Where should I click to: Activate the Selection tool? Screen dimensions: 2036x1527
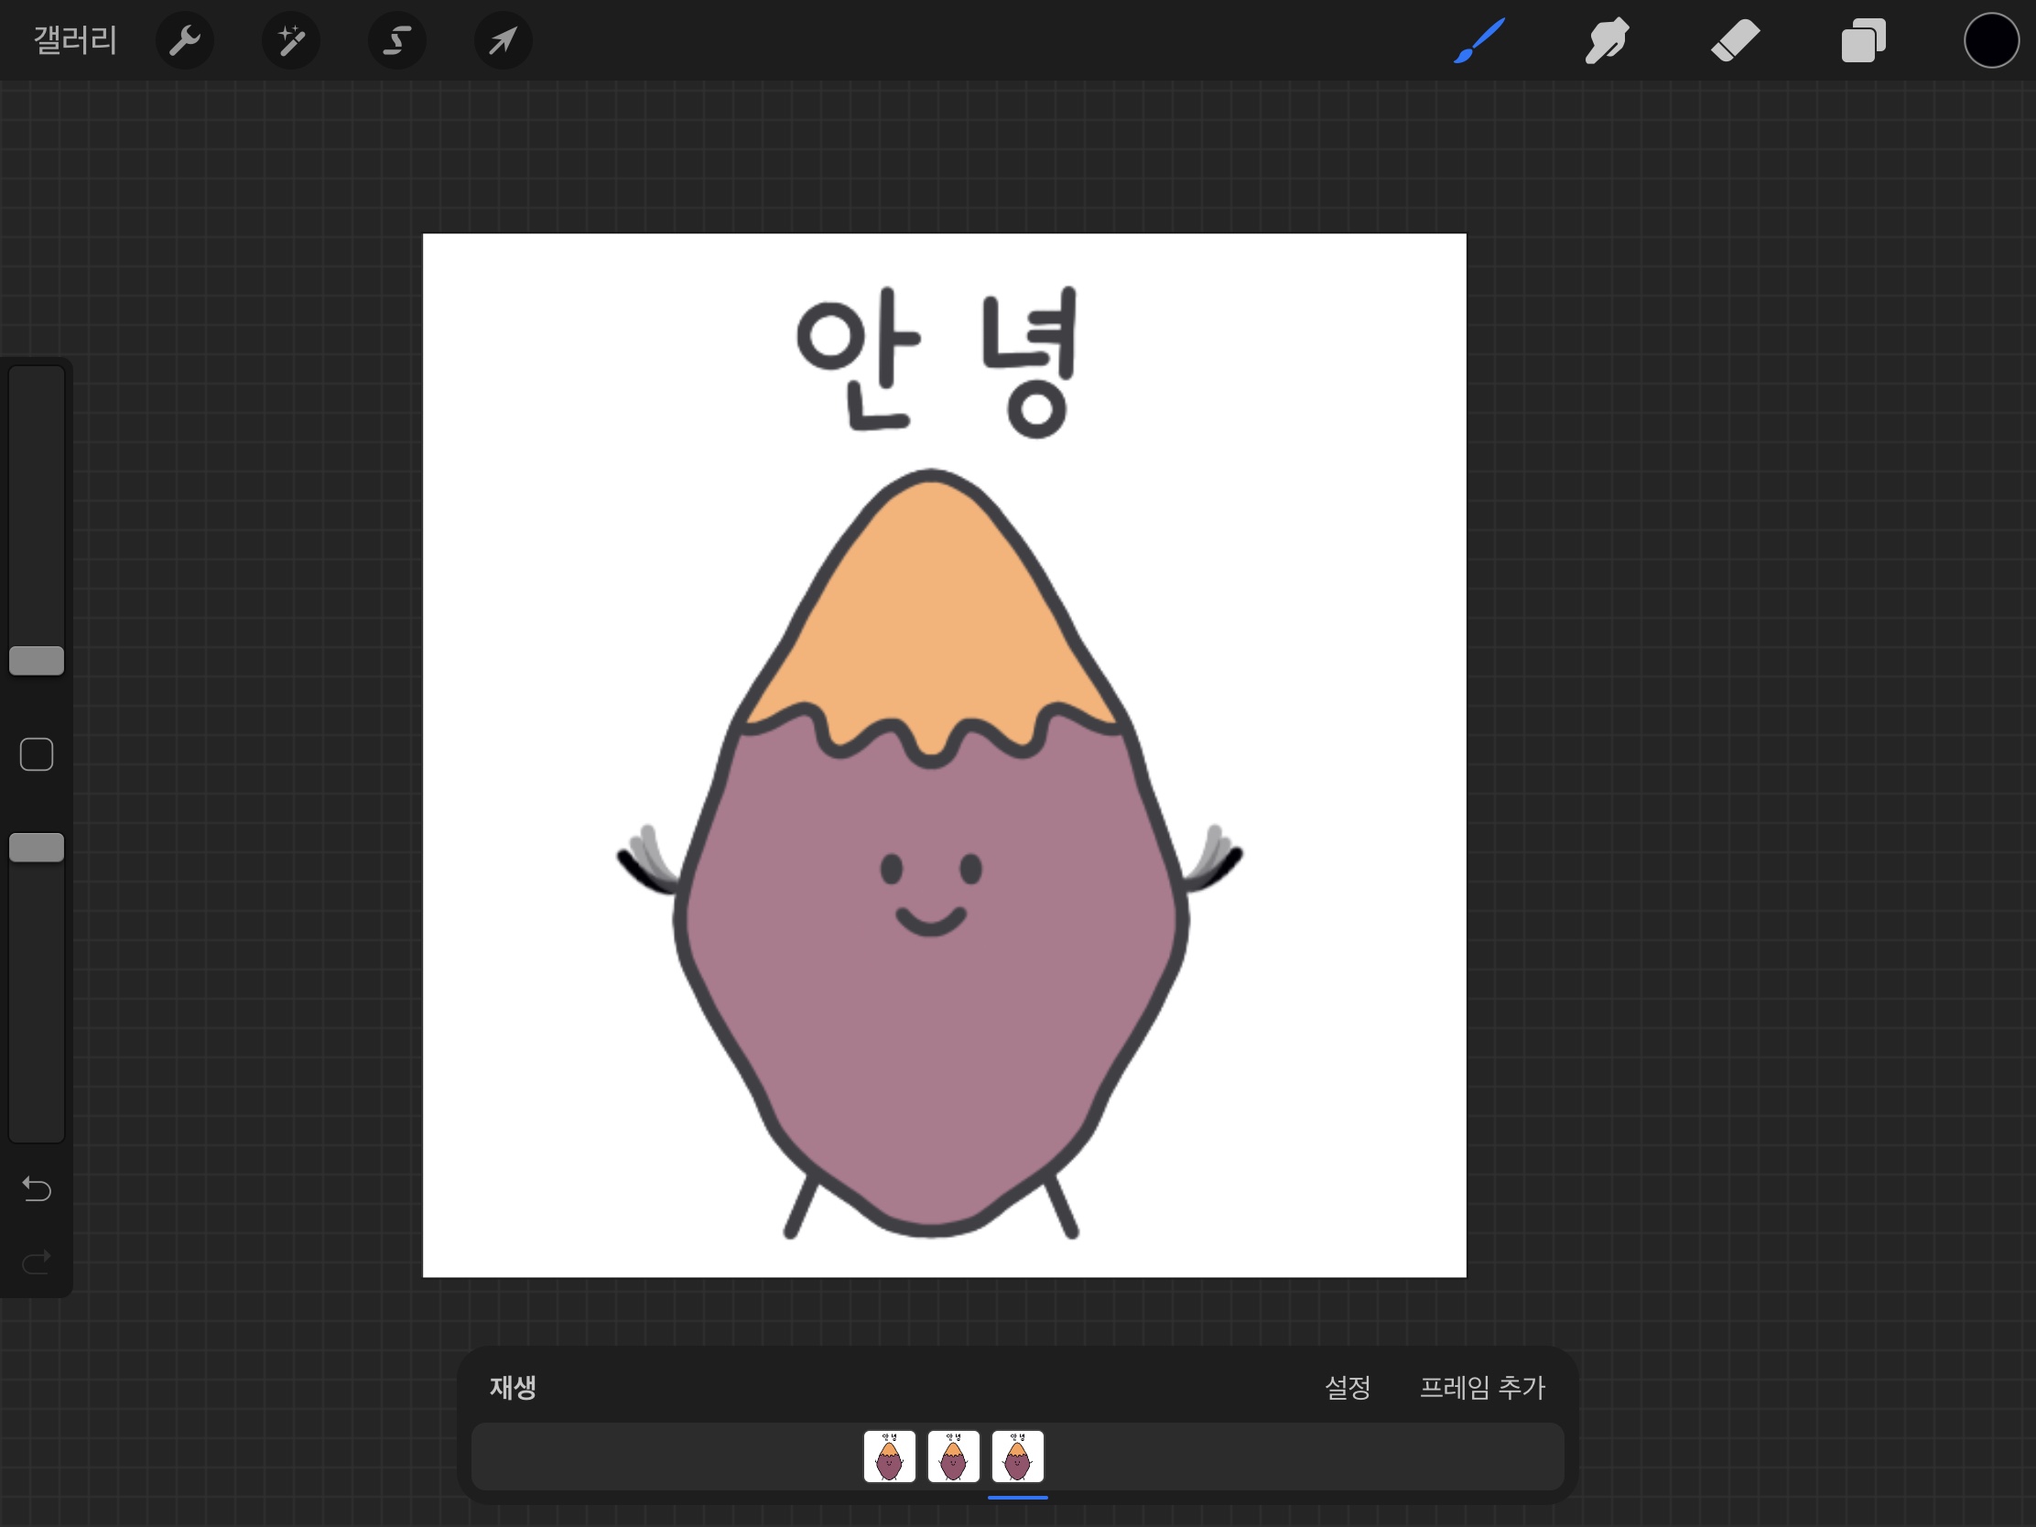point(396,40)
